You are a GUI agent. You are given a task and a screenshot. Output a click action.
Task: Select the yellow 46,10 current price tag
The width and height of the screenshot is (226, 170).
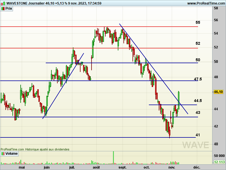(218, 92)
